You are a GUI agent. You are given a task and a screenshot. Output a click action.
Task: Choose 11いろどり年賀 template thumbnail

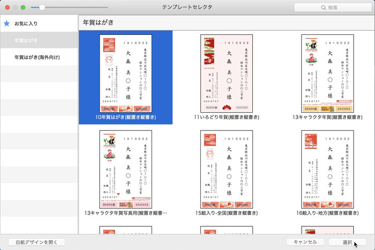226,72
